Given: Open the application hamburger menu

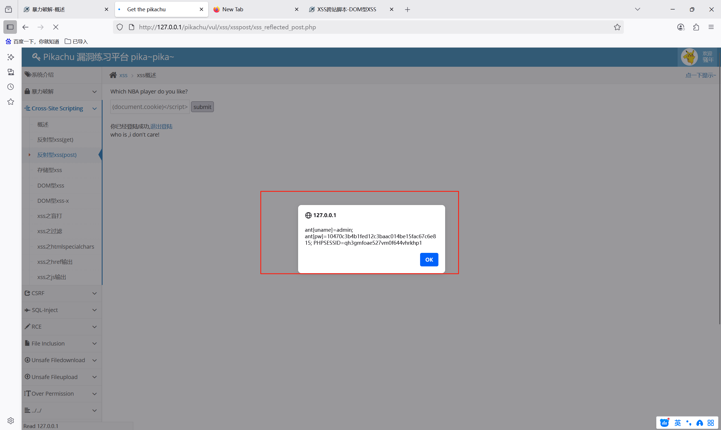Looking at the screenshot, I should coord(711,27).
